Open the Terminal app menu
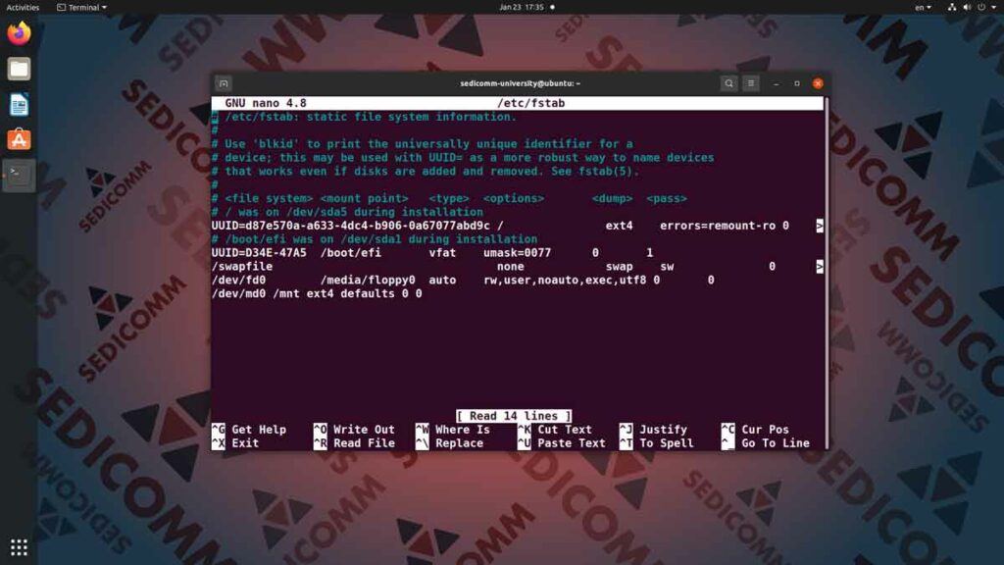 [81, 7]
